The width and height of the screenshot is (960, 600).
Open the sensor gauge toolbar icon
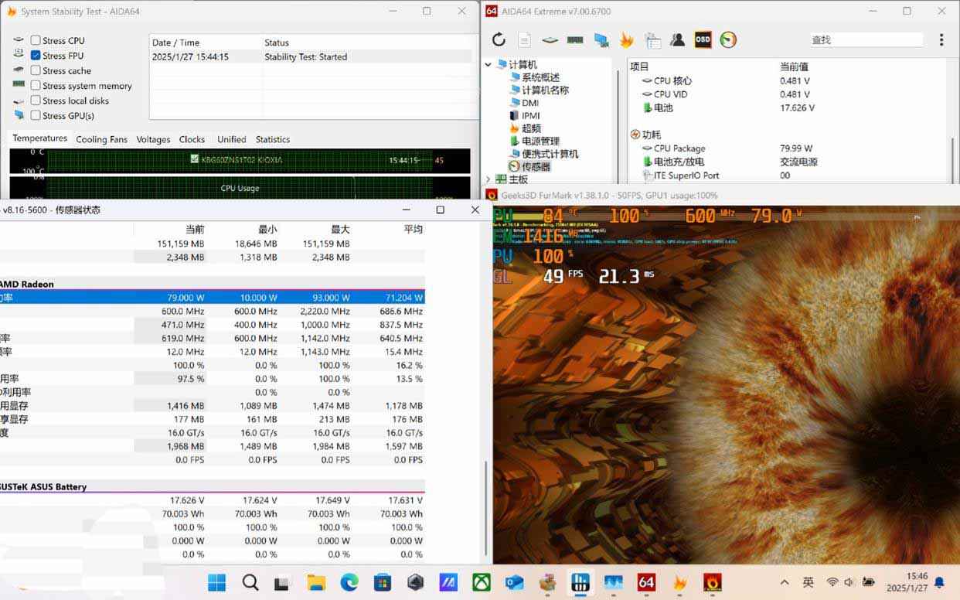point(728,40)
